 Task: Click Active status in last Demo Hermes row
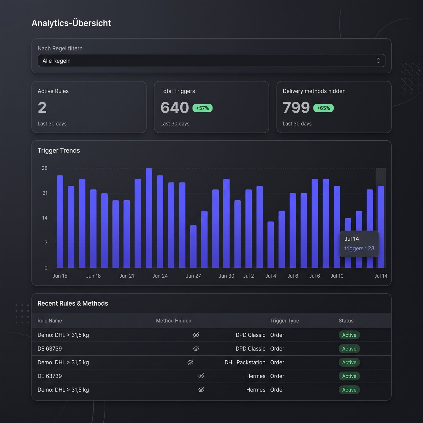coord(349,390)
